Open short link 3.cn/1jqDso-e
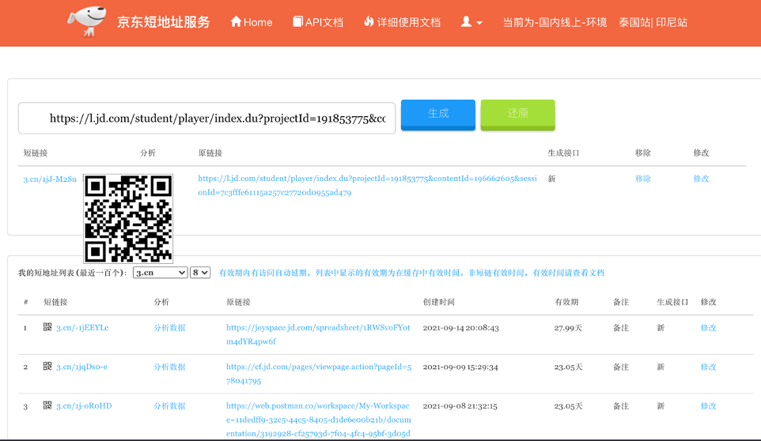This screenshot has height=441, width=761. pyautogui.click(x=81, y=367)
